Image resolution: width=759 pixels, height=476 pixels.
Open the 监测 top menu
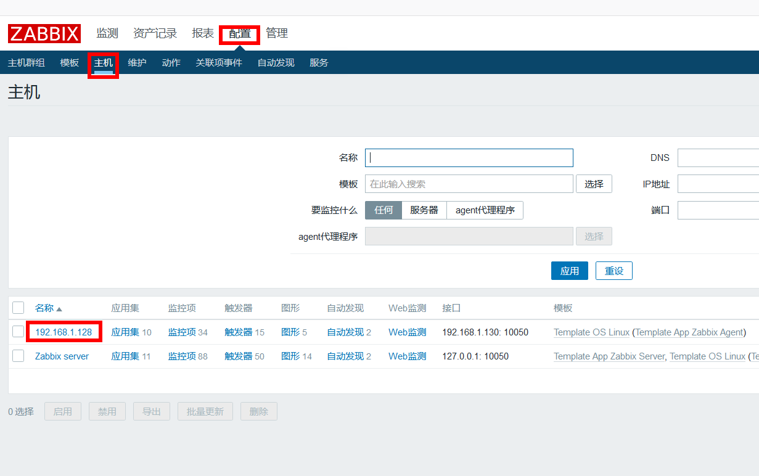coord(107,33)
